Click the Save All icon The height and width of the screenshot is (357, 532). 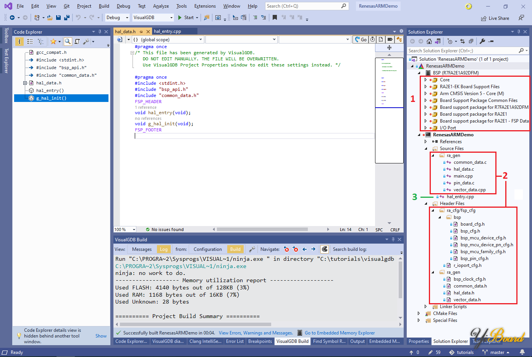(x=67, y=18)
